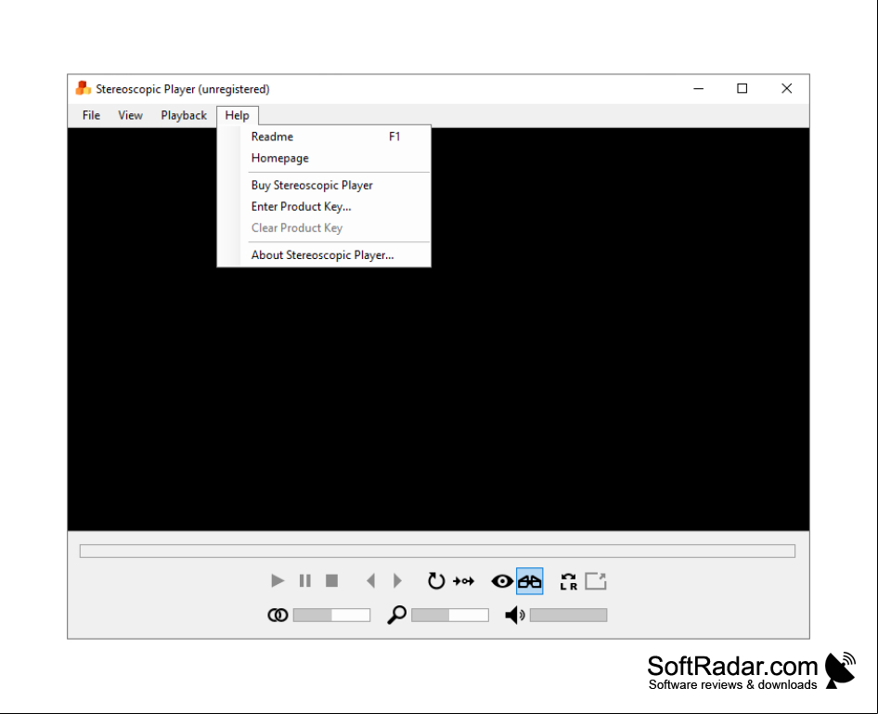Open About Stereoscopic Player...

tap(324, 255)
